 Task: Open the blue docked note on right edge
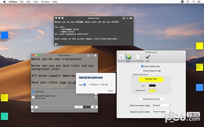(200, 87)
